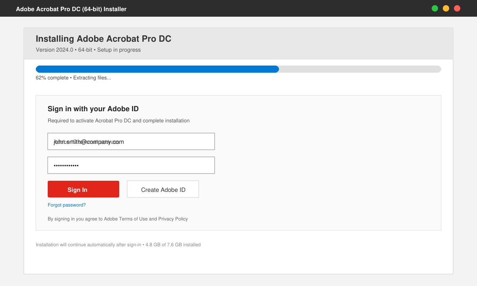Click the green window control button
Viewport: 477px width, 286px height.
[435, 8]
